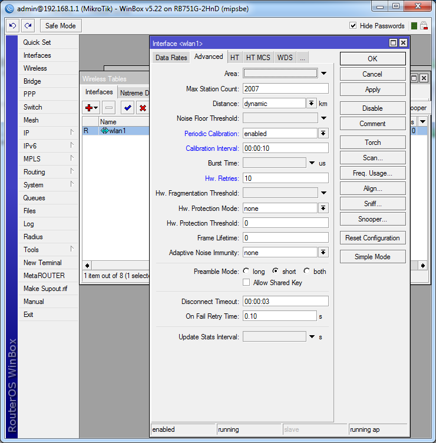Open the System submenu in sidebar
This screenshot has height=443, width=436.
coord(48,185)
